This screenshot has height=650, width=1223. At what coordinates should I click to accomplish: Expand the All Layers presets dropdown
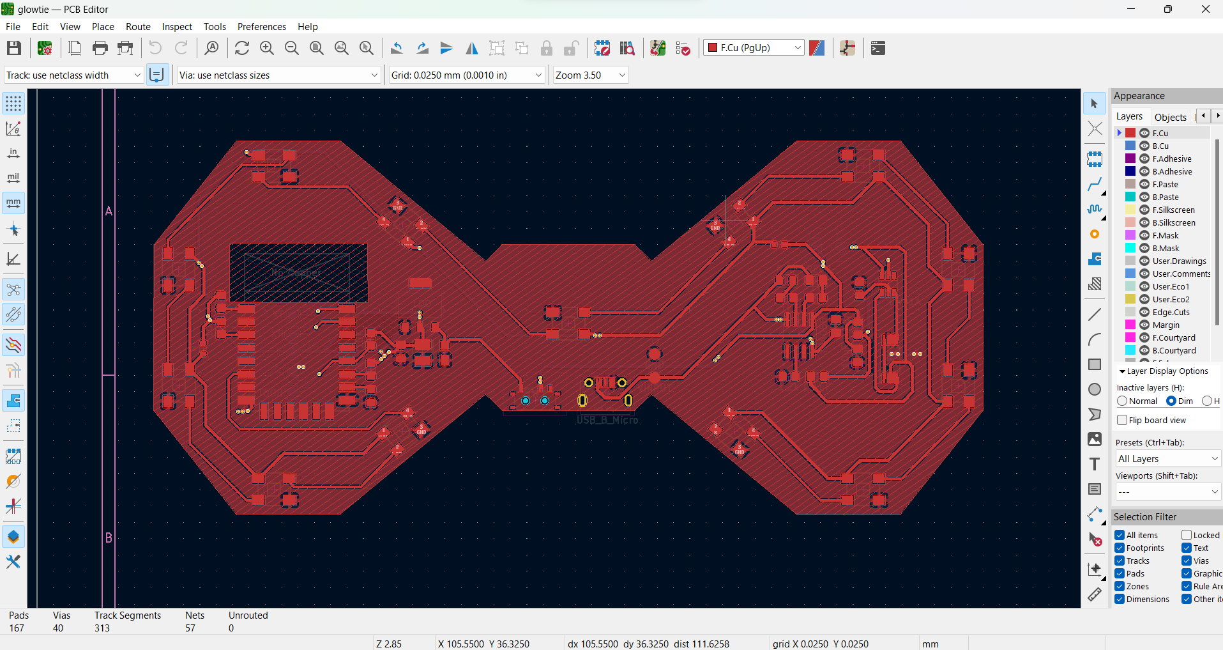1167,459
